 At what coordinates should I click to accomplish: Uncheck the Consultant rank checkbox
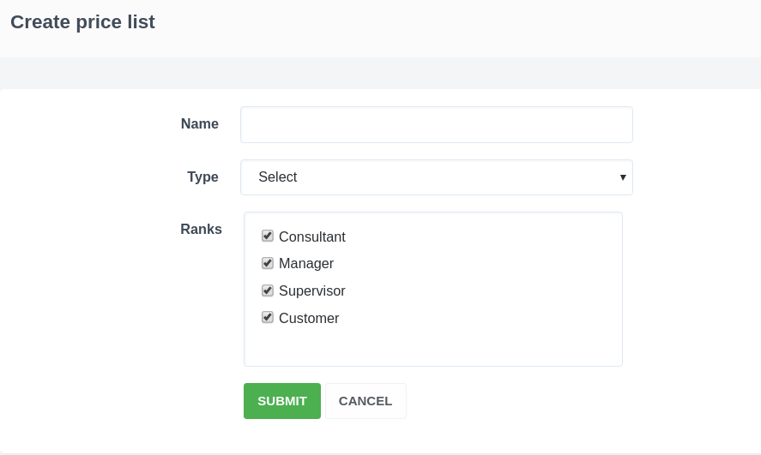[x=268, y=236]
